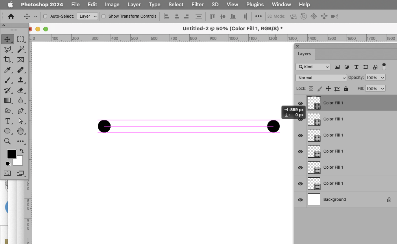Enable Show Transform Controls
This screenshot has height=244, width=397.
[104, 16]
